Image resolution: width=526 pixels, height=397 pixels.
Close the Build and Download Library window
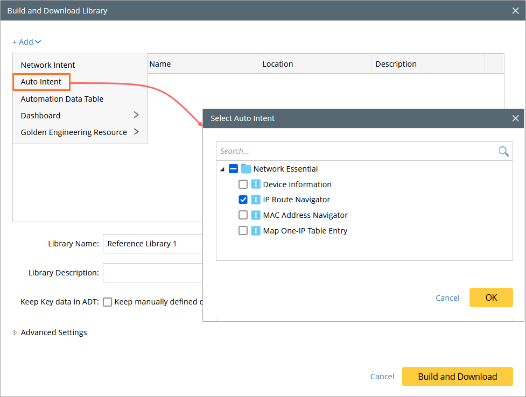515,11
